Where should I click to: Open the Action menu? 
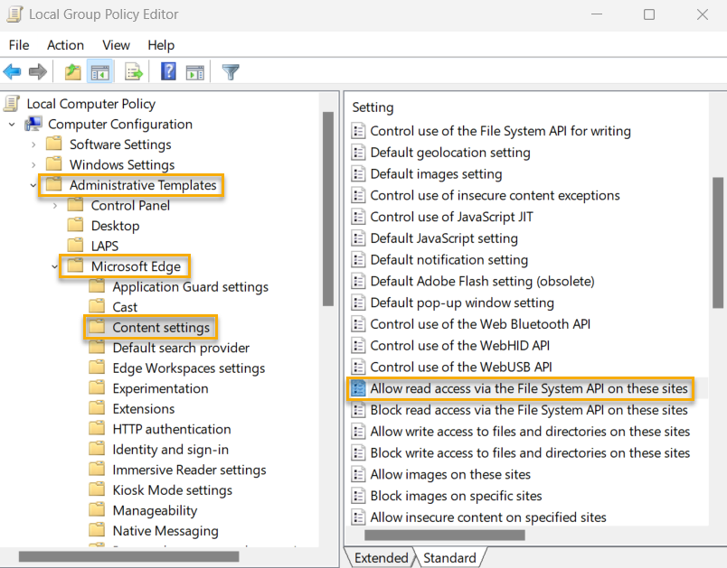64,45
